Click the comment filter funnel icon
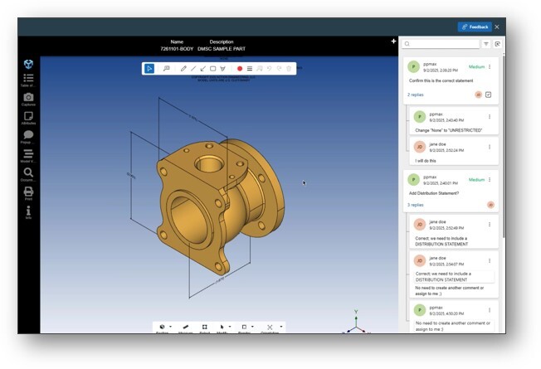The image size is (541, 369). 486,44
